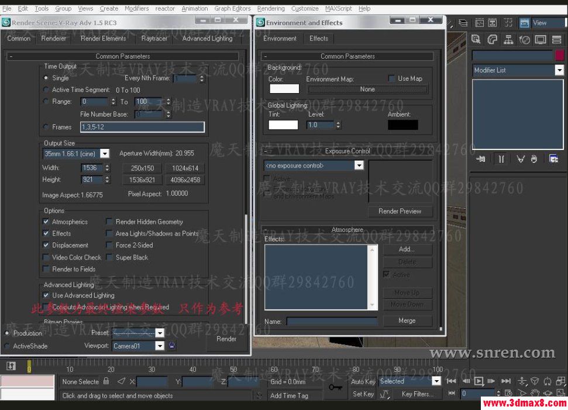
Task: Click the Key Filters... button
Action: coord(417,394)
